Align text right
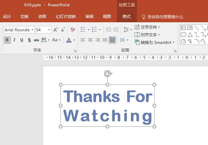208x145 pixels. point(98,40)
